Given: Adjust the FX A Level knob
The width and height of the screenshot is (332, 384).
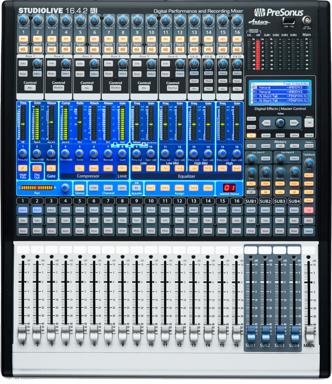Looking at the screenshot, I should click(194, 63).
